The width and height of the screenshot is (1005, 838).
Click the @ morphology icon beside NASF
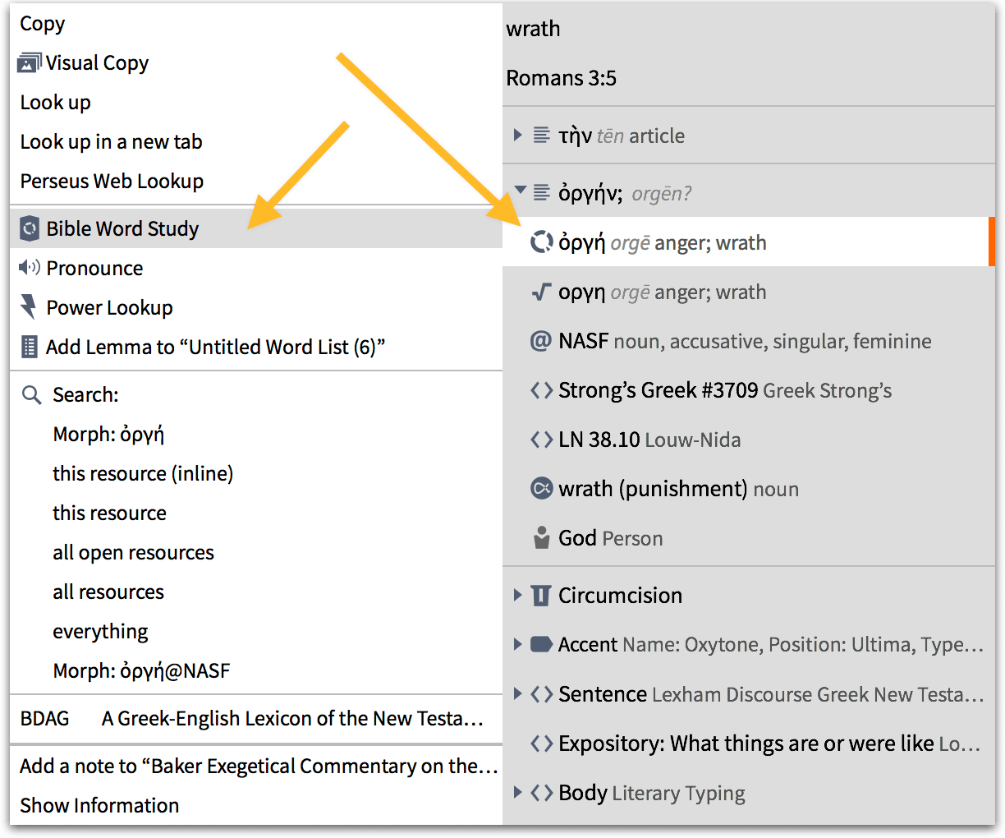click(x=541, y=341)
